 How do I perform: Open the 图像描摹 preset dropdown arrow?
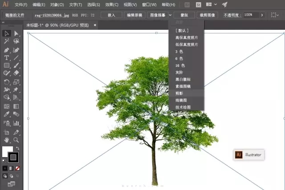tap(171, 15)
